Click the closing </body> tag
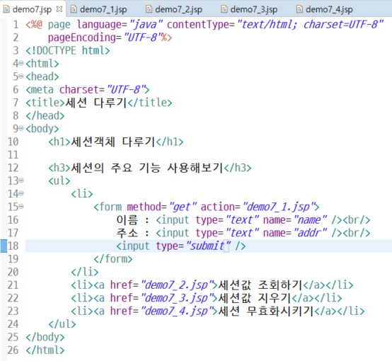This screenshot has width=392, height=361. [x=45, y=337]
